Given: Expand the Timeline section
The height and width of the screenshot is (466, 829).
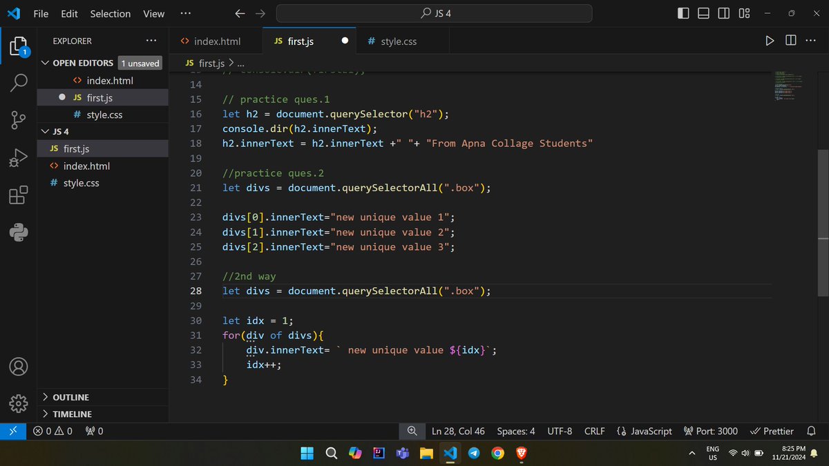Looking at the screenshot, I should pyautogui.click(x=103, y=414).
